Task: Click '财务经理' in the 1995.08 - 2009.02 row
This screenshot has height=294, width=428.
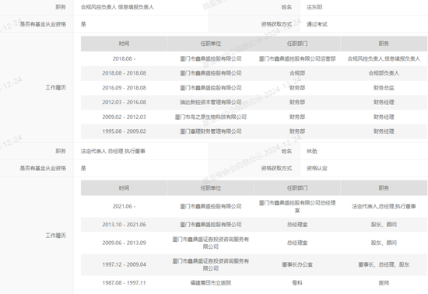Action: point(384,131)
